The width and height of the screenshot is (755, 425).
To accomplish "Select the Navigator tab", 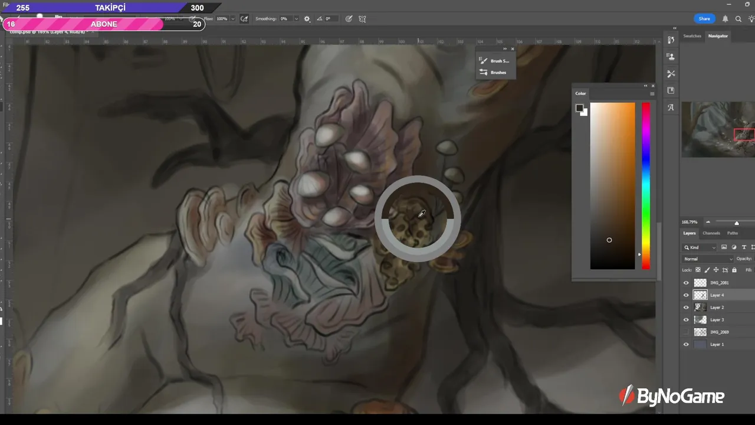I will (x=718, y=36).
